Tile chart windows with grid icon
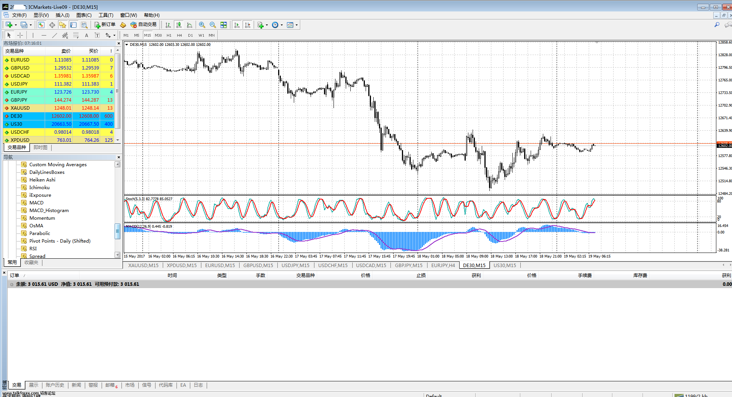 click(x=223, y=25)
